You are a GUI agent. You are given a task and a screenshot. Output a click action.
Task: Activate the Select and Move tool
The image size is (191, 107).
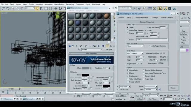[56, 9]
